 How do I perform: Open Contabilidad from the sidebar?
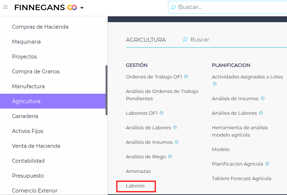(28, 161)
